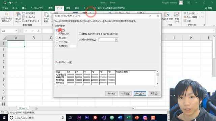This screenshot has height=121, width=216.
Task: Click the tell me search box
Action: coord(111,8)
